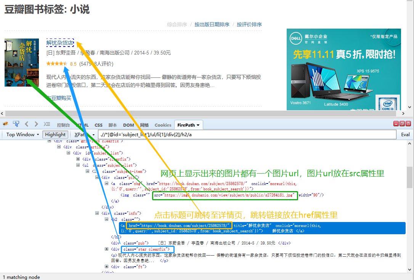Click the page's horizontal scrollbar thumb
The width and height of the screenshot is (414, 280).
(201, 113)
